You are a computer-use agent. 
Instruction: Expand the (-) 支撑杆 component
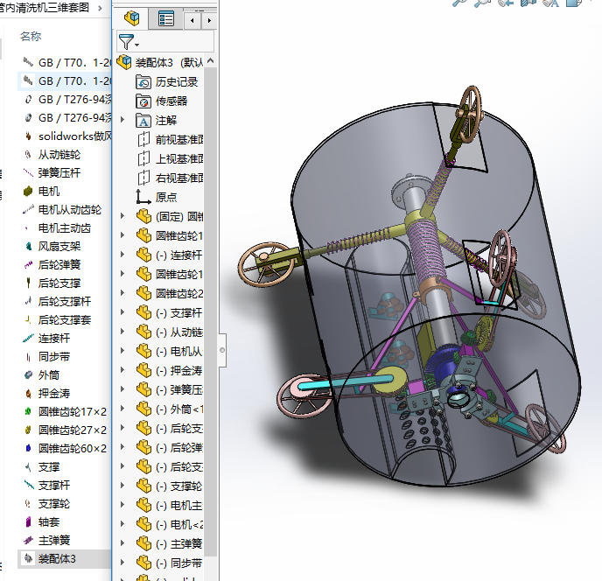(x=122, y=312)
